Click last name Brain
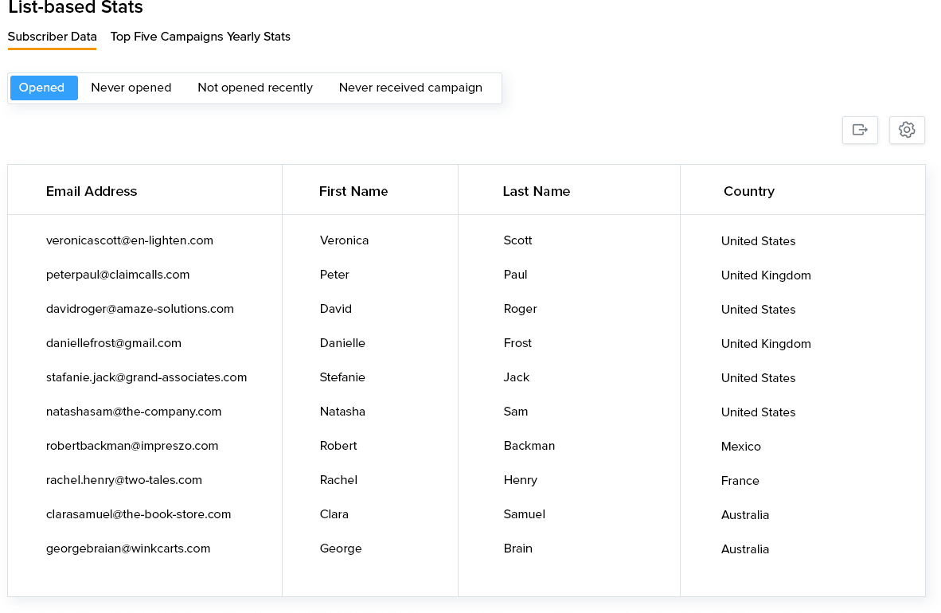The width and height of the screenshot is (941, 613). (x=518, y=549)
